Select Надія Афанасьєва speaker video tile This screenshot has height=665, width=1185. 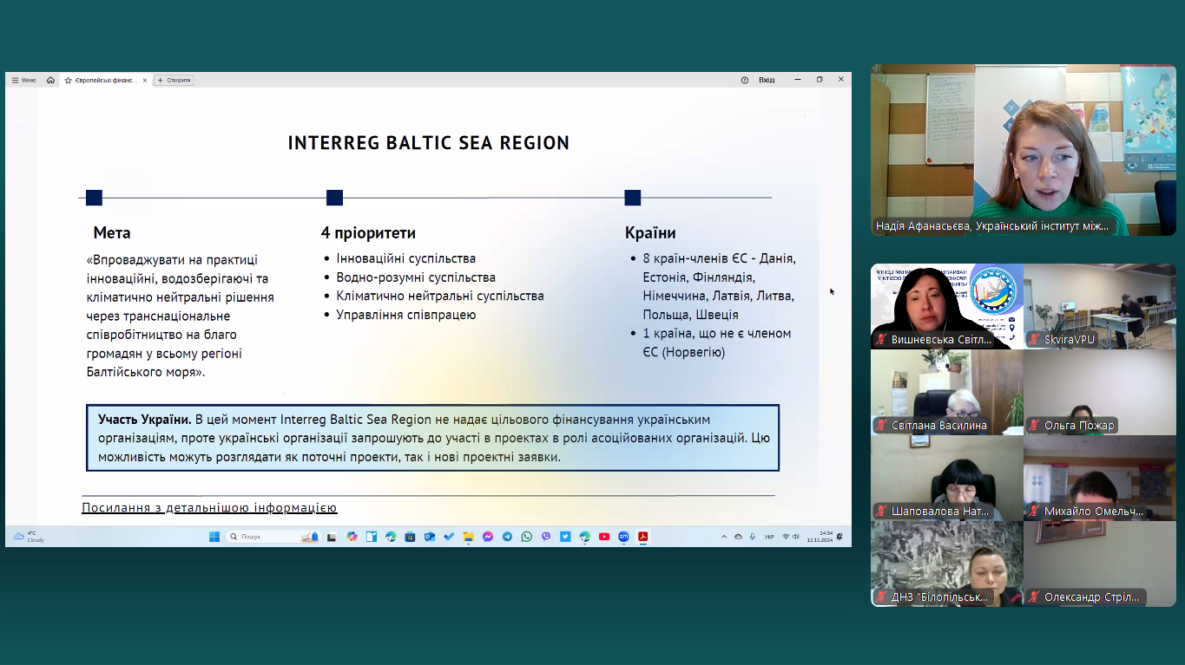pos(1024,149)
